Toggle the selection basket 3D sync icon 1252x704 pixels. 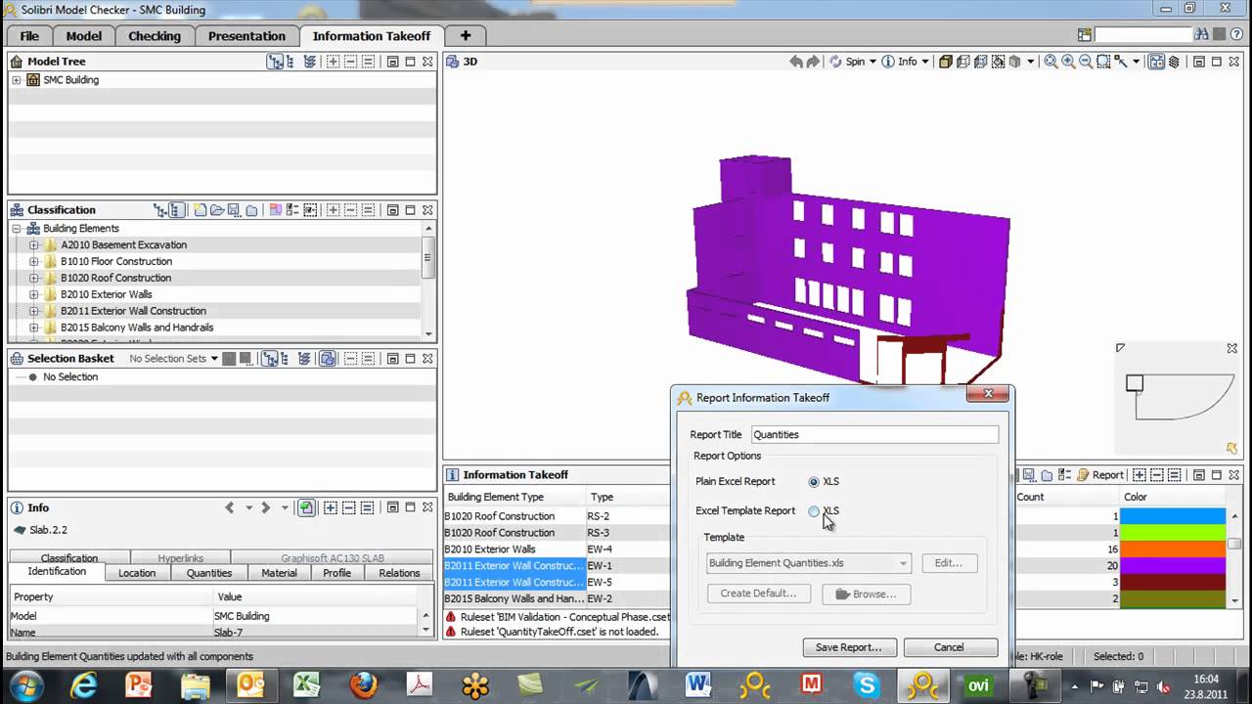(x=328, y=359)
